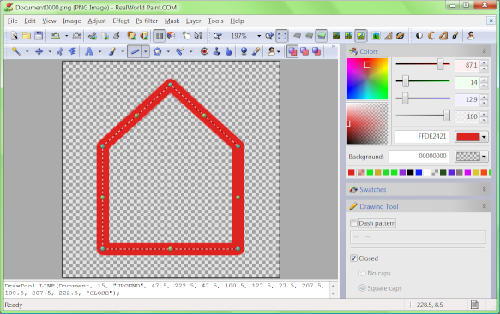Open the foreground red color dropdown
Screen dimensions: 500x314
point(484,137)
